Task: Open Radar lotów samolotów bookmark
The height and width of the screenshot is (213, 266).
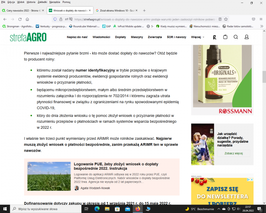Action: point(238,26)
